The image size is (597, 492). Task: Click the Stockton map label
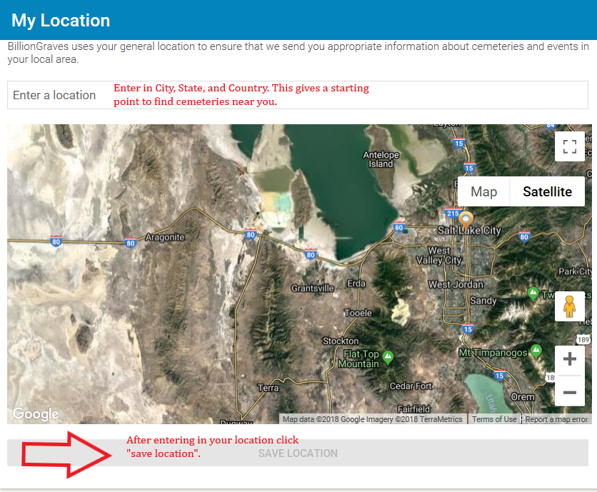click(341, 341)
